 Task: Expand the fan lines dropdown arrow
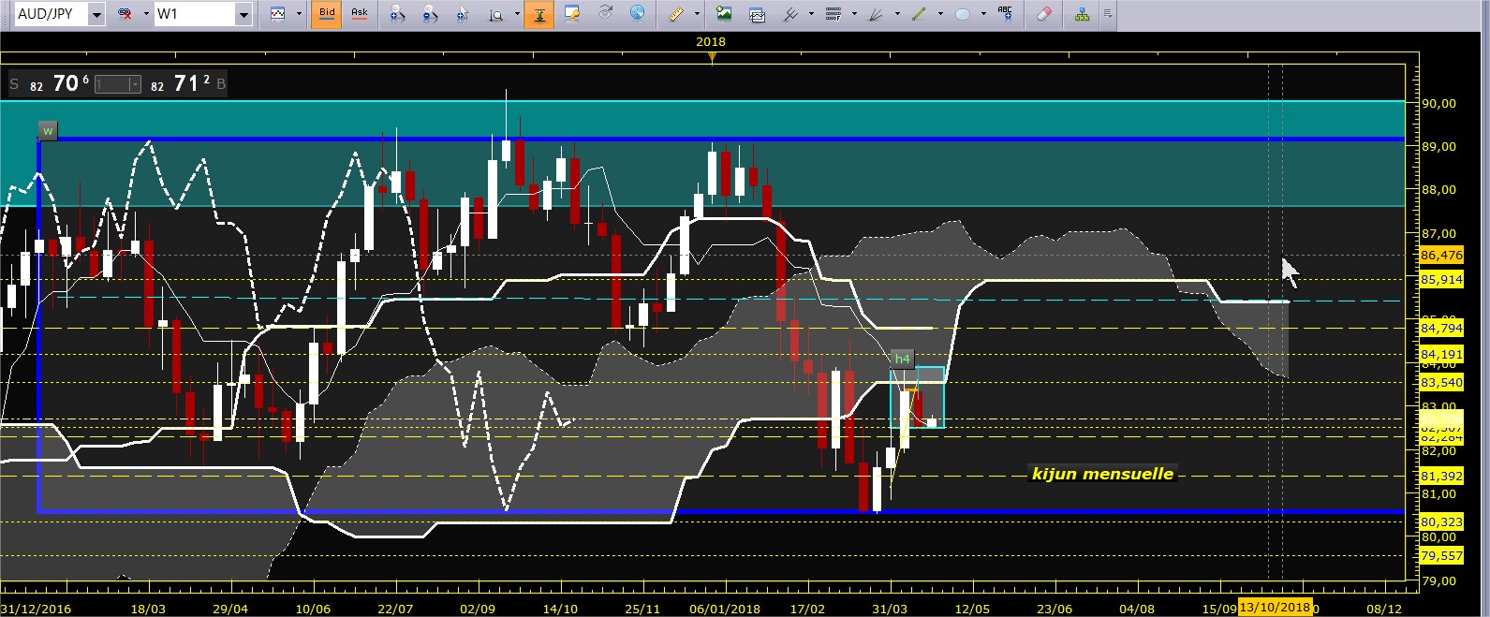tap(897, 14)
